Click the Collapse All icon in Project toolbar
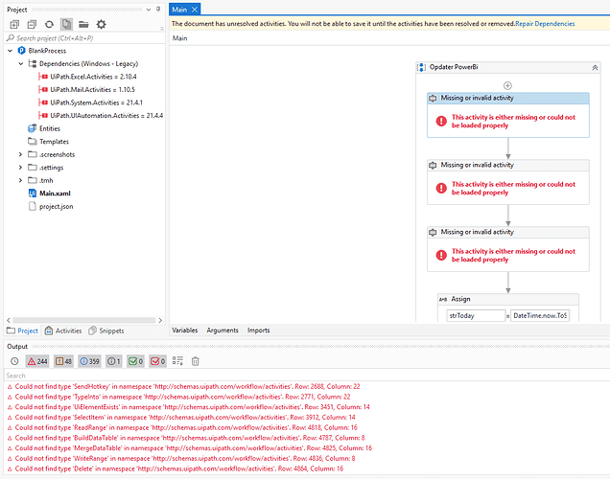610x479 pixels. coord(32,25)
